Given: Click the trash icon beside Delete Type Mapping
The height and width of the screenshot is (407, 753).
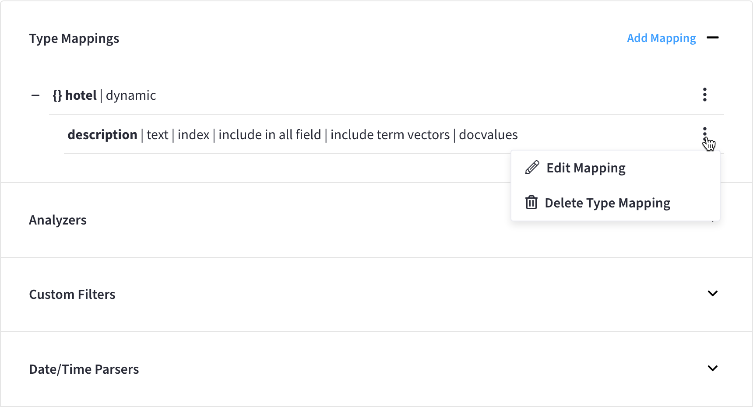Looking at the screenshot, I should click(531, 202).
